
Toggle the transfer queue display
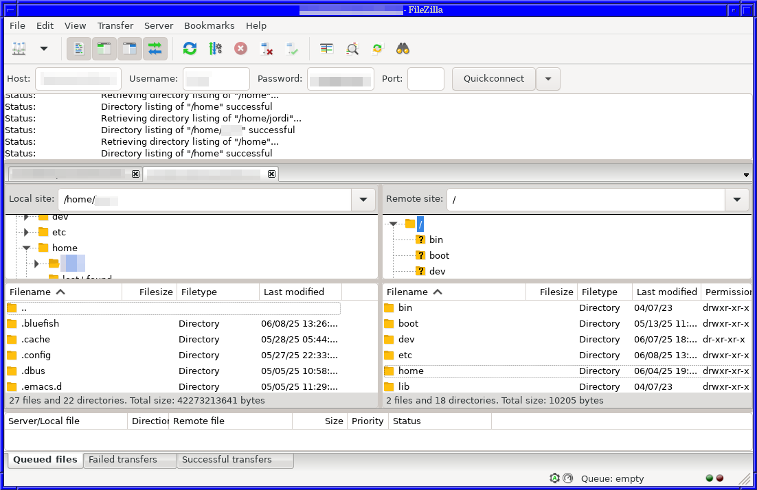click(155, 49)
